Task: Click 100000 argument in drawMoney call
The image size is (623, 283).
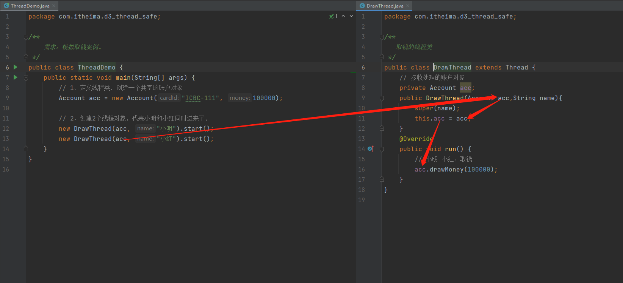Action: (479, 169)
